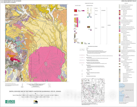
Task: Click the 'Miocene' epoch label in the correlation chart
Action: 96,28
